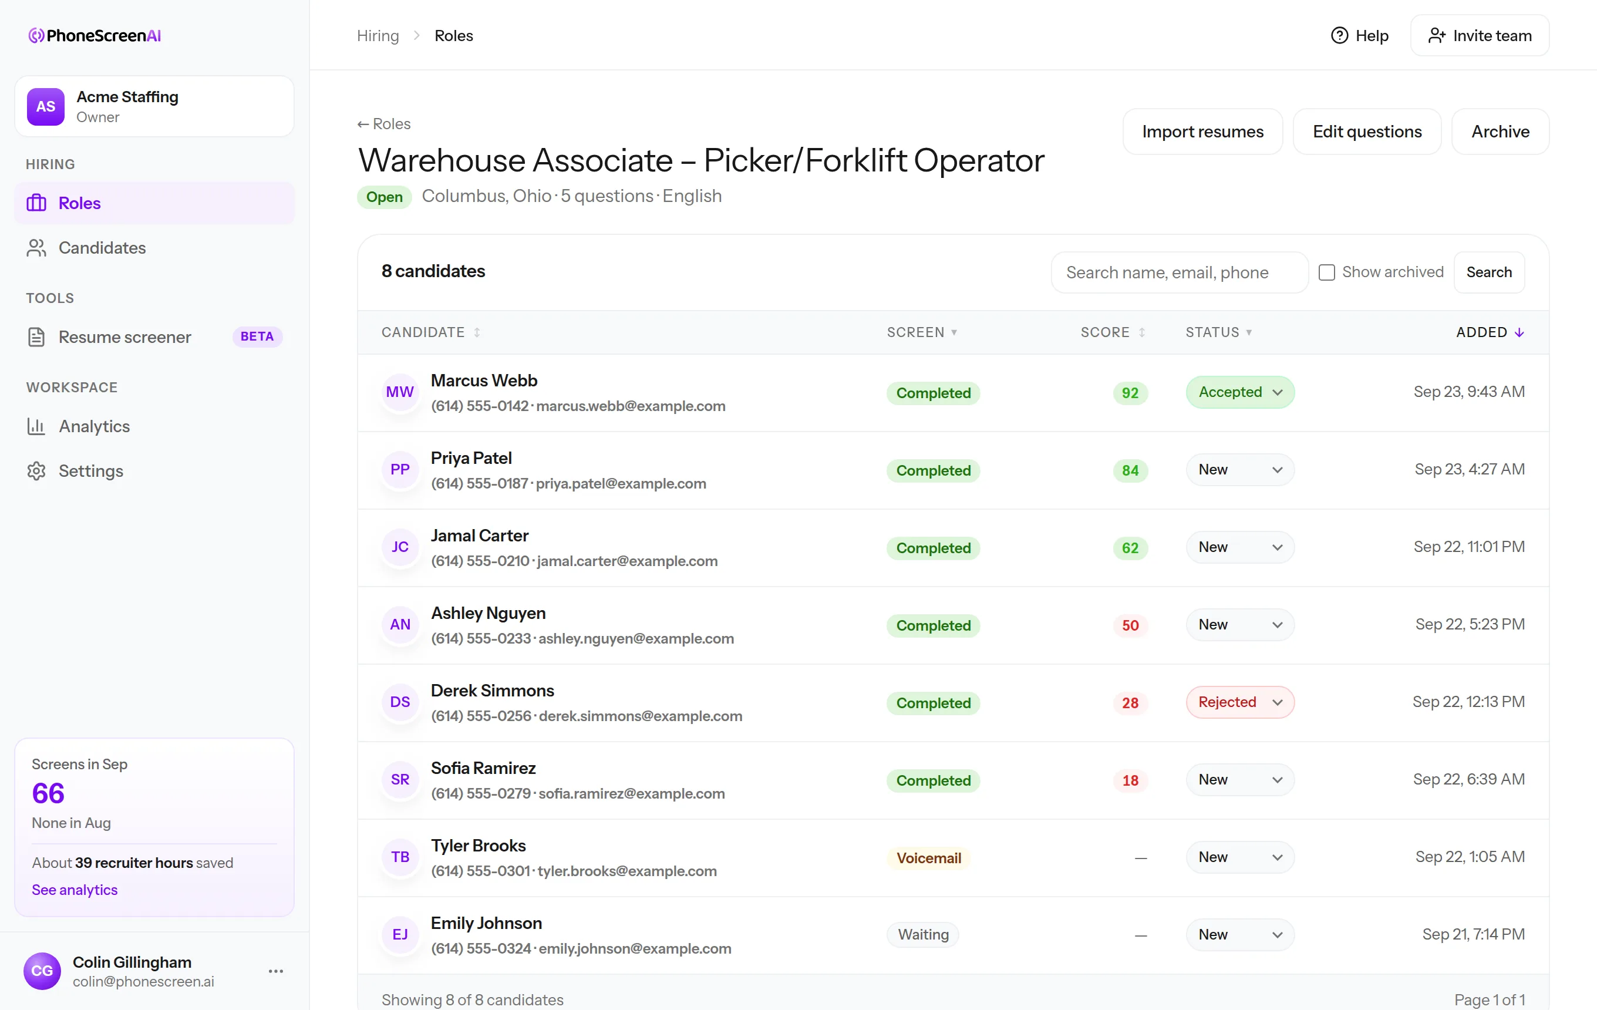Open Derek Simmons' Rejected status dropdown
Screen dimensions: 1597x1010
click(x=1240, y=702)
